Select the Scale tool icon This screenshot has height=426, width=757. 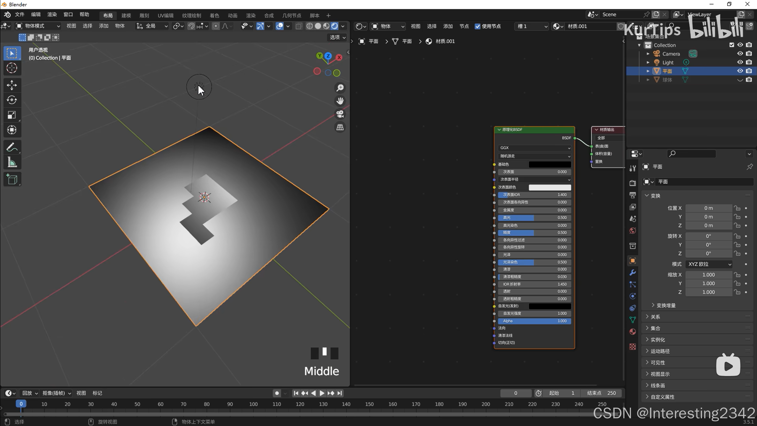pos(12,115)
